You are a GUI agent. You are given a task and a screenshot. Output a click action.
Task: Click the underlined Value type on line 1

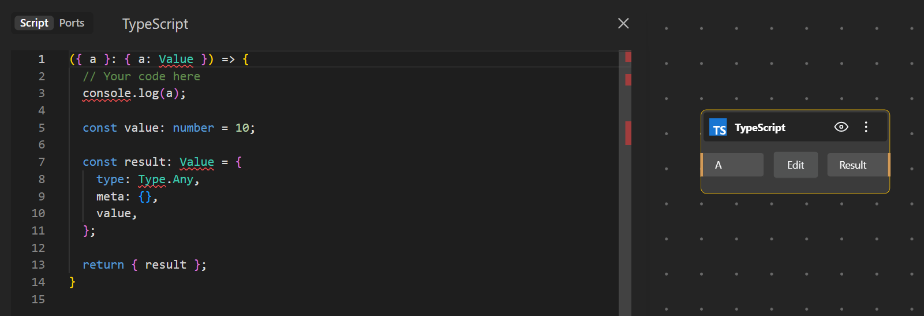pyautogui.click(x=176, y=59)
